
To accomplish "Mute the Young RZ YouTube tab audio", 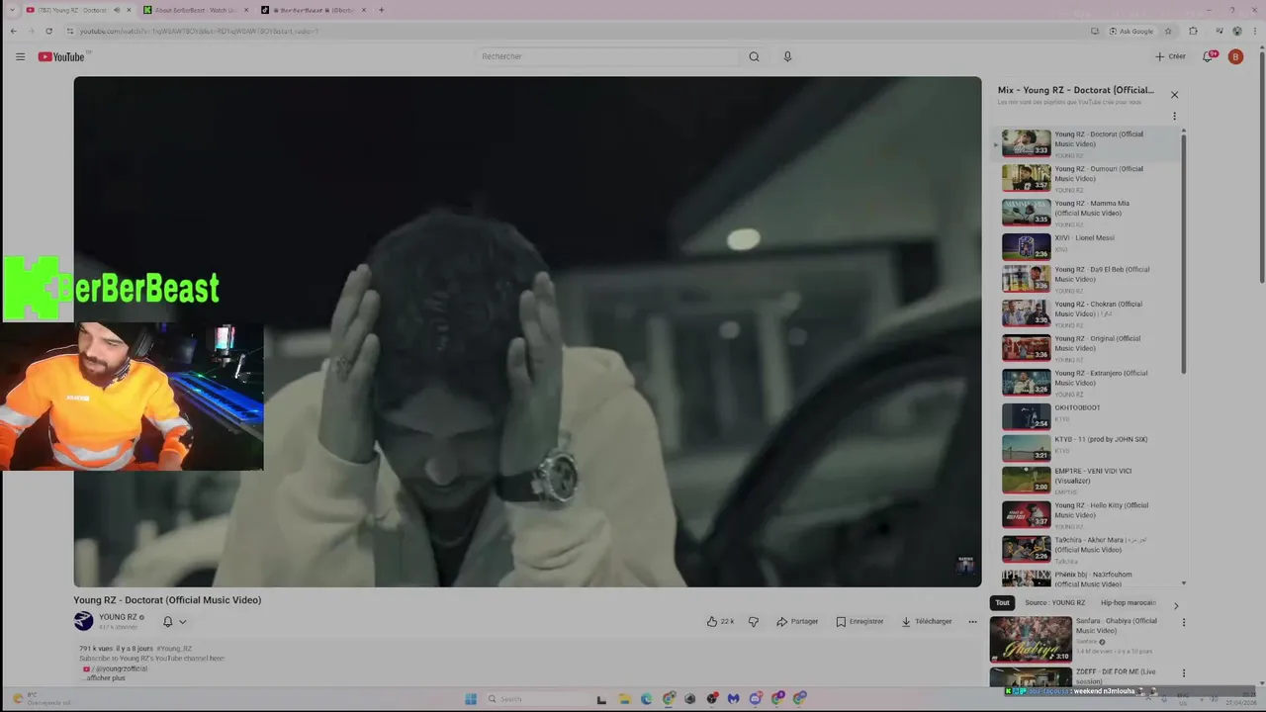I will pyautogui.click(x=116, y=10).
